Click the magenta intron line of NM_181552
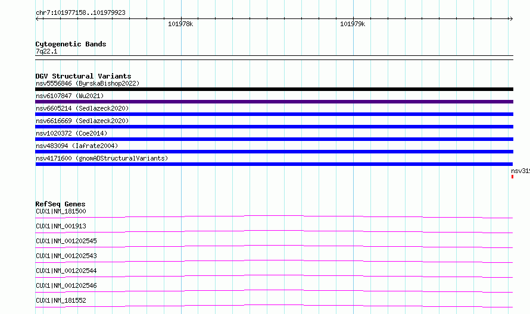This screenshot has width=530, height=314. click(274, 306)
